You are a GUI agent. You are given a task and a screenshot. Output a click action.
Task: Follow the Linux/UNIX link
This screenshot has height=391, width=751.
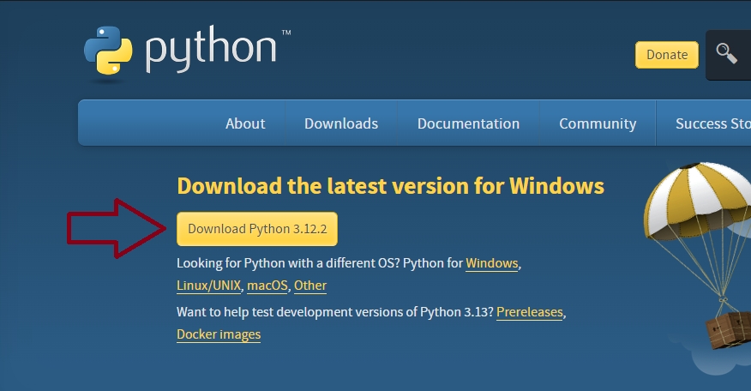209,286
